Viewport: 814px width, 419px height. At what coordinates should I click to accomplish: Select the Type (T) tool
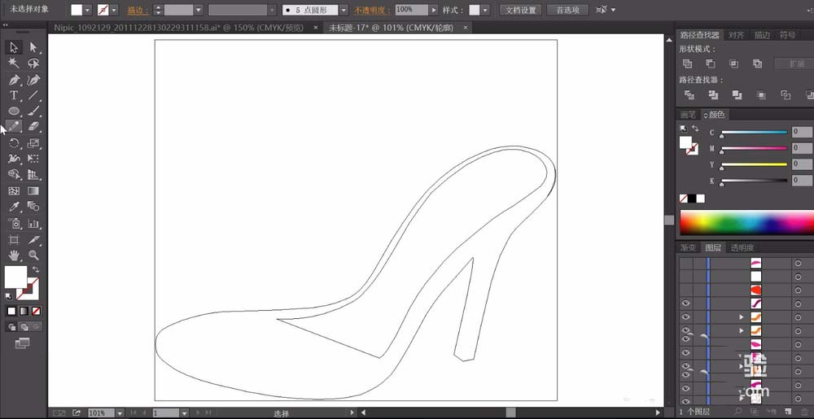point(14,95)
